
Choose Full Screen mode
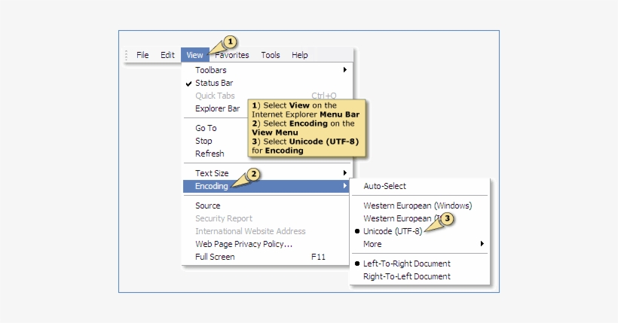point(267,257)
